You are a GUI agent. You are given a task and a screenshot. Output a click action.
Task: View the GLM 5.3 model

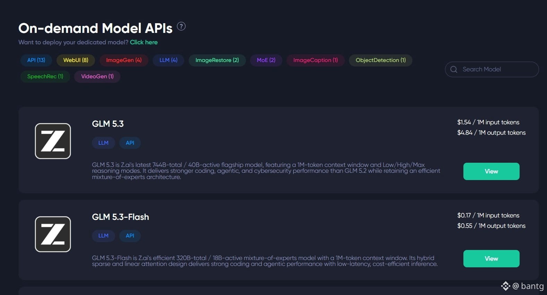pos(491,171)
